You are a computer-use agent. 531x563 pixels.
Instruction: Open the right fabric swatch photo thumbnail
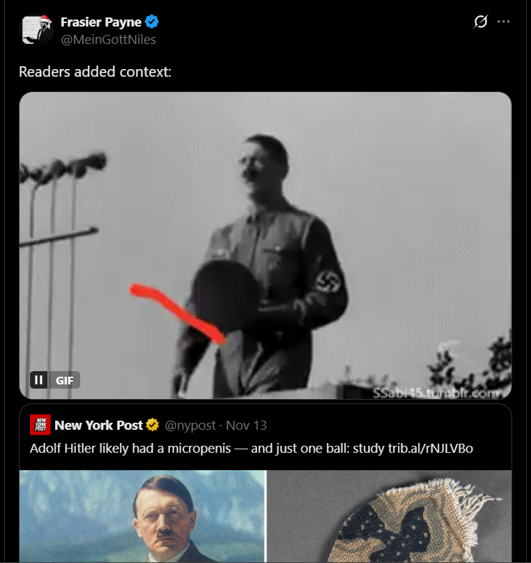[x=389, y=516]
